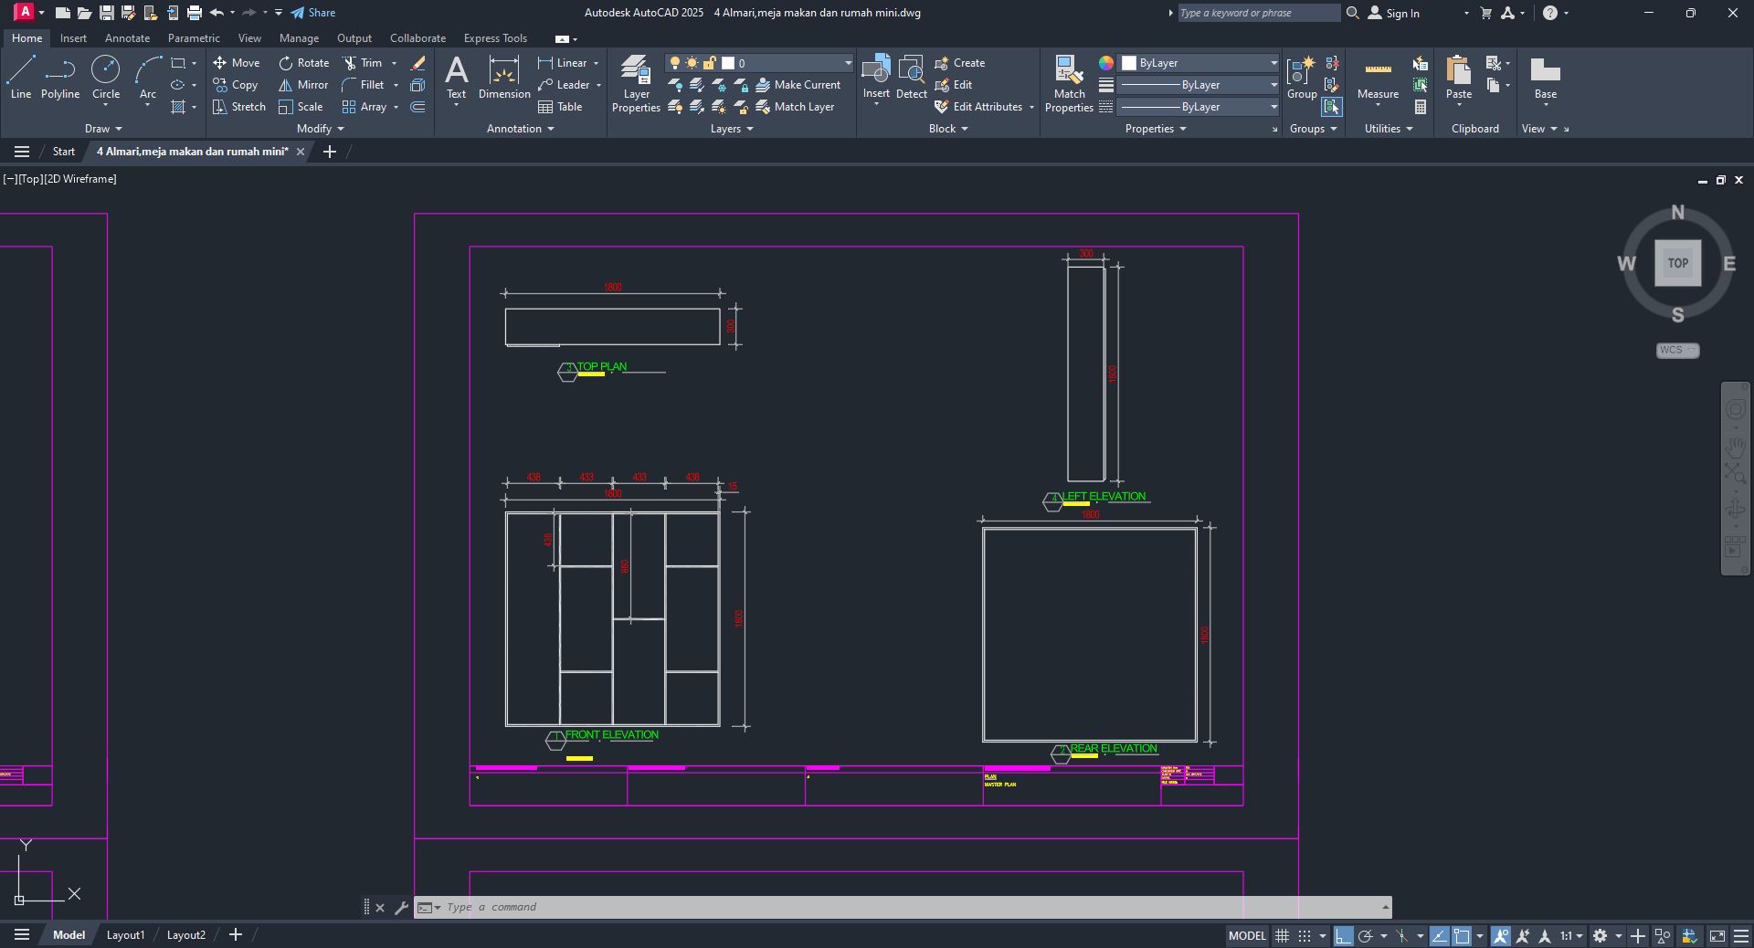The height and width of the screenshot is (948, 1754).
Task: Open the Quick Calculator icon in Utilities
Action: (1421, 107)
